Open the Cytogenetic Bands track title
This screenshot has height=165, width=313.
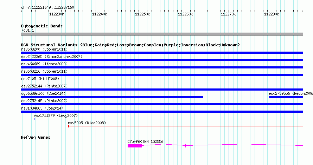pos(42,26)
